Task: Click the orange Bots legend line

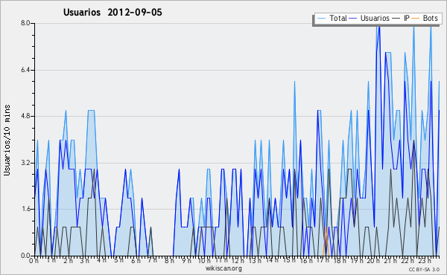Action: [x=416, y=19]
